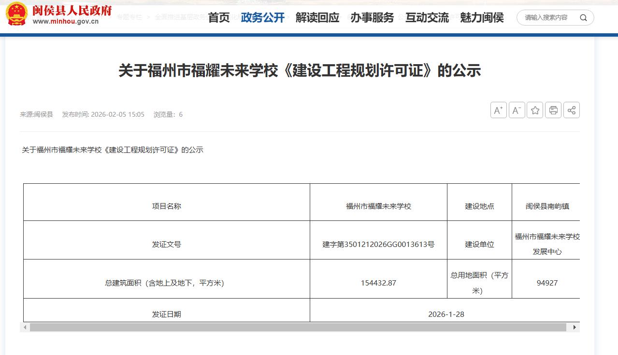Visit the 魅力闽侯 section
Screen dimensions: 618x355
pos(482,18)
